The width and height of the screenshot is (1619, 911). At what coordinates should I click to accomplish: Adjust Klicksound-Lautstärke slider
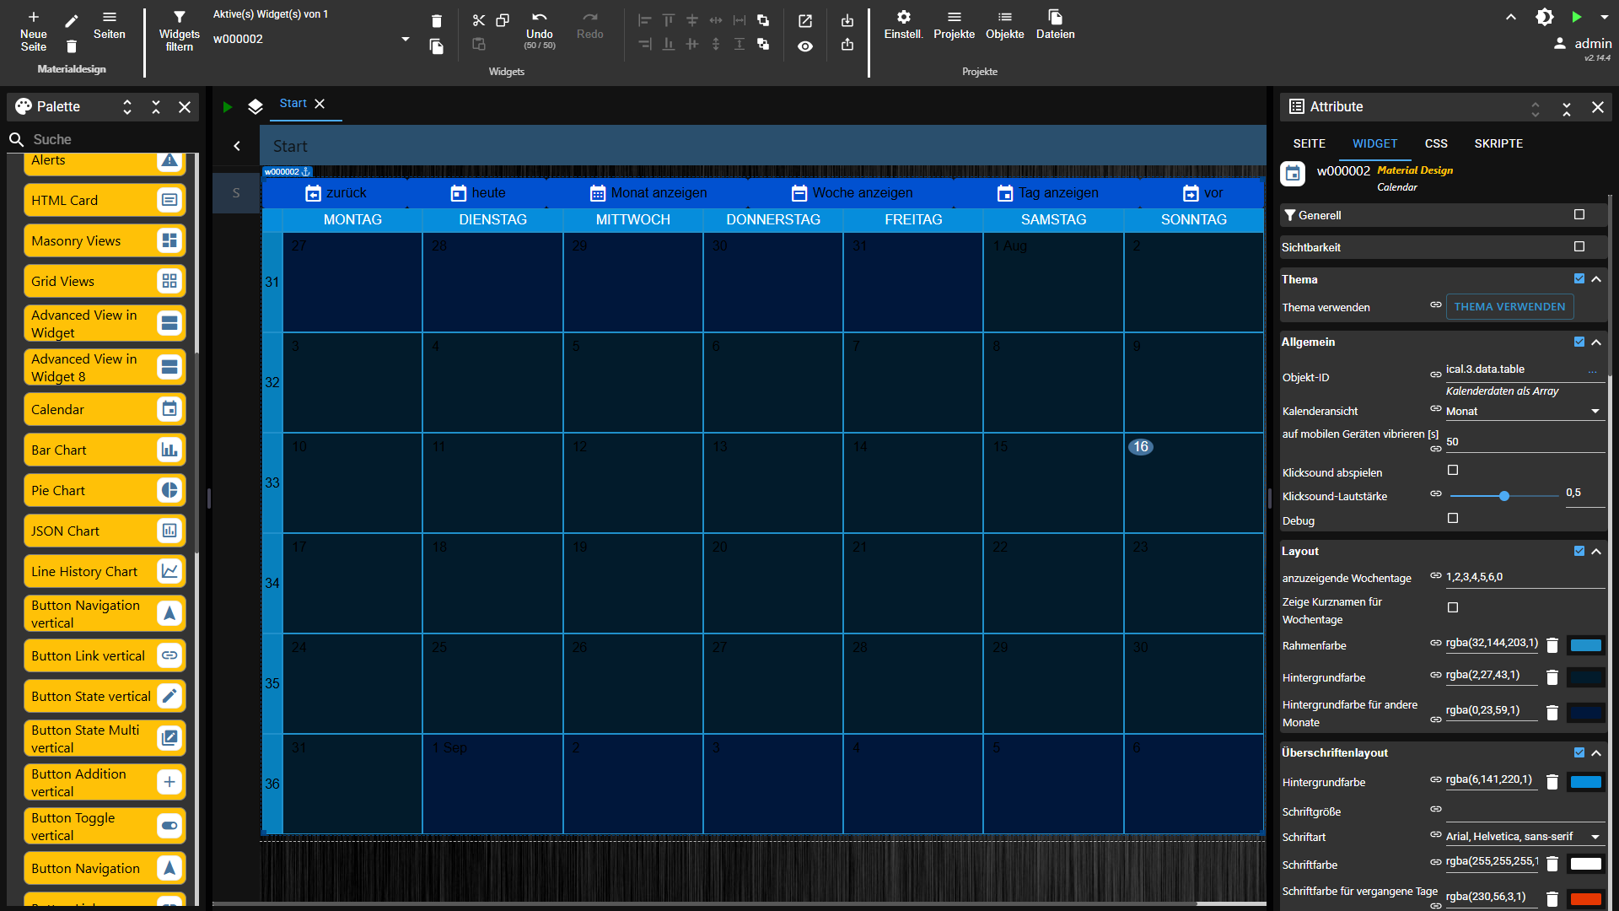(x=1503, y=496)
